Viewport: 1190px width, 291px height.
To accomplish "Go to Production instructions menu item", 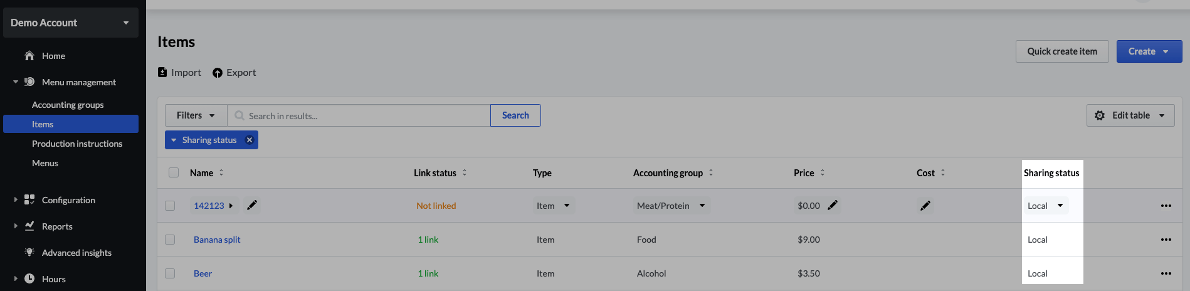I will click(77, 144).
